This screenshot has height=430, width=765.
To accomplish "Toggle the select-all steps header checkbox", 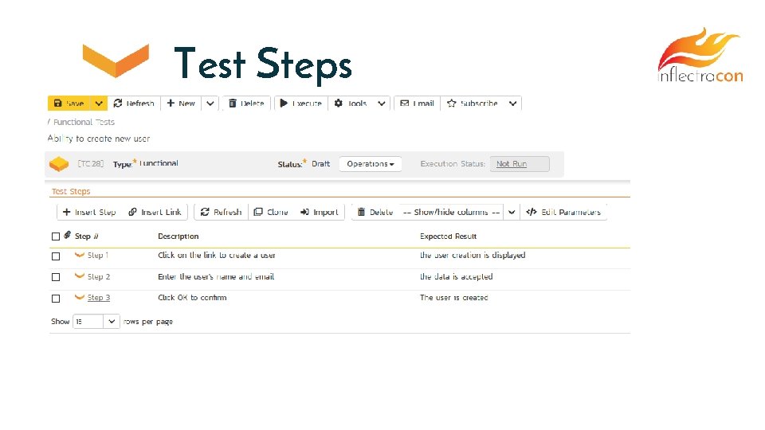I will (56, 236).
